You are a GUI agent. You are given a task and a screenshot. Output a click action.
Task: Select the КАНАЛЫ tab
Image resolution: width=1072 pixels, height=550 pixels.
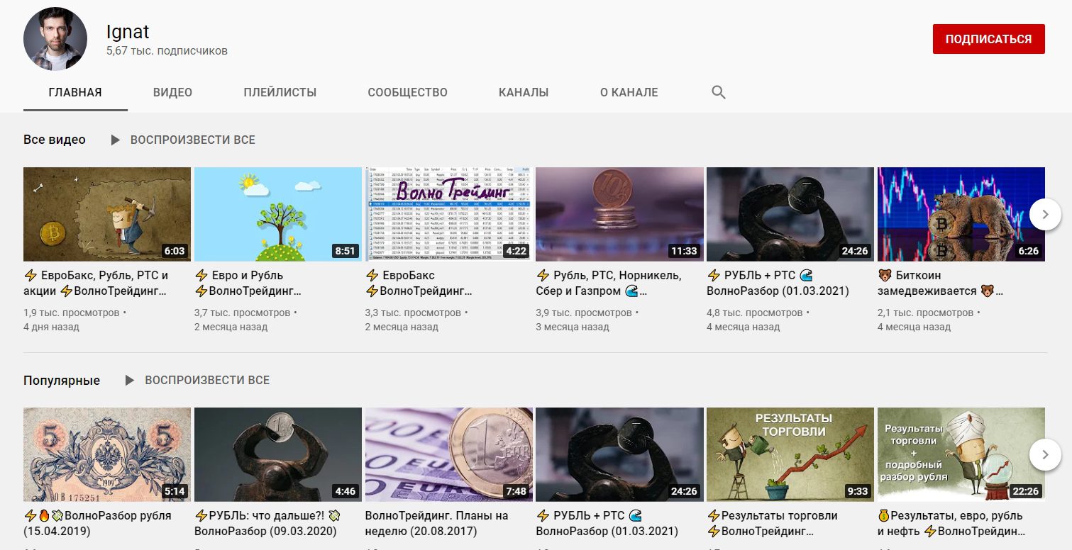[523, 92]
